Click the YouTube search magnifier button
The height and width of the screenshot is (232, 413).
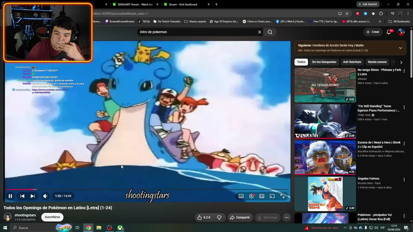click(x=270, y=32)
